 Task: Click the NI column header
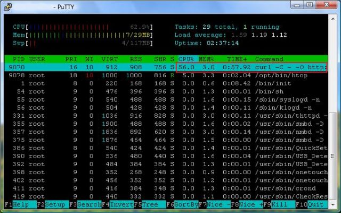click(89, 59)
